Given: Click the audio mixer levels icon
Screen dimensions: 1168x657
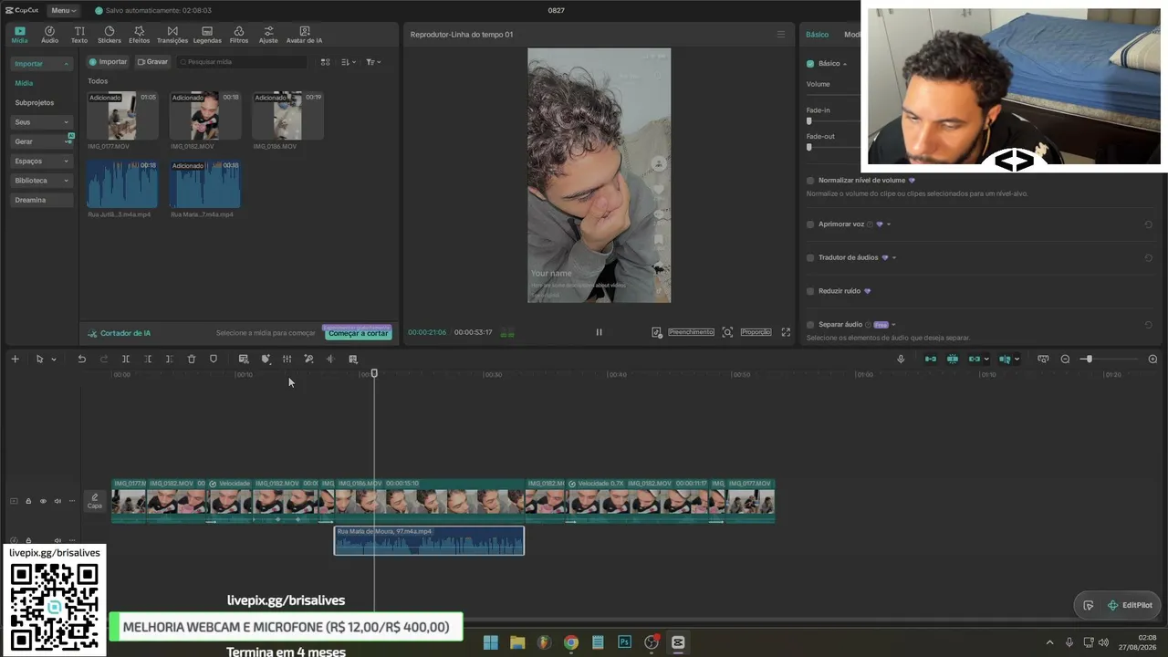Looking at the screenshot, I should click(287, 359).
